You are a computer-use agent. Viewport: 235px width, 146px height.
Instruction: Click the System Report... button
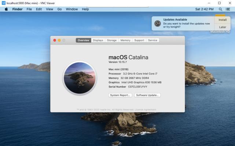coord(120,95)
